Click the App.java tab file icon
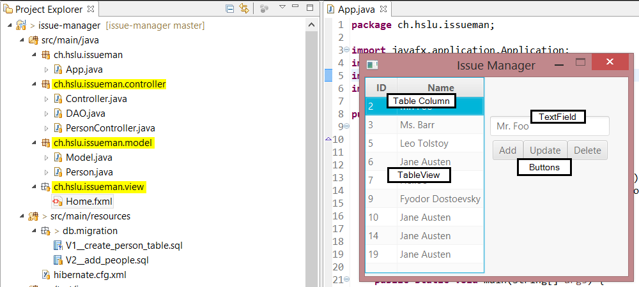The image size is (639, 287). coord(330,8)
